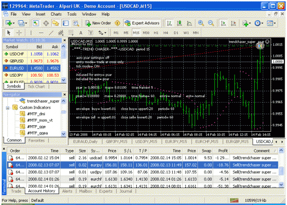287x205 pixels.
Task: Click the Zoom In magnifier icon
Action: 201,23
